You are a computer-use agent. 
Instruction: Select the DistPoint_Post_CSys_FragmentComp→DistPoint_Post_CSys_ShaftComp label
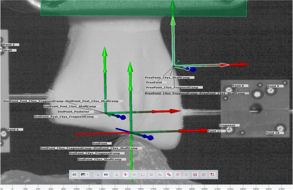[x=63, y=101]
